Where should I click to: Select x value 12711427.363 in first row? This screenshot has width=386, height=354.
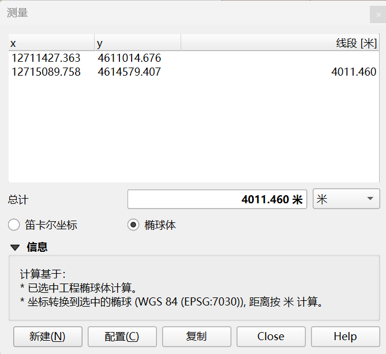coord(46,58)
